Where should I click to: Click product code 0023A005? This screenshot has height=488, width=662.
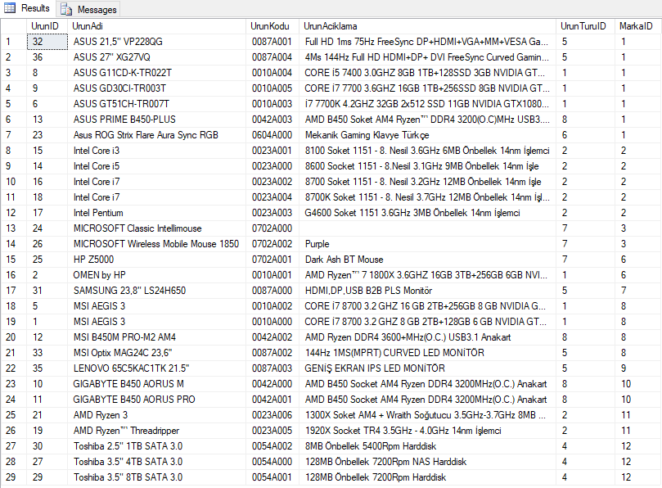[272, 431]
